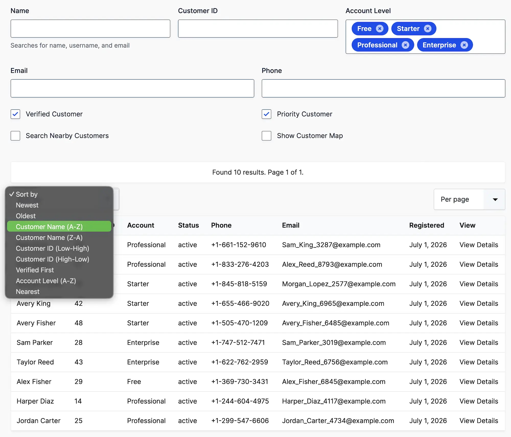This screenshot has width=511, height=437.
Task: Click the 'Searches for name, username, and email' hint
Action: [x=70, y=46]
